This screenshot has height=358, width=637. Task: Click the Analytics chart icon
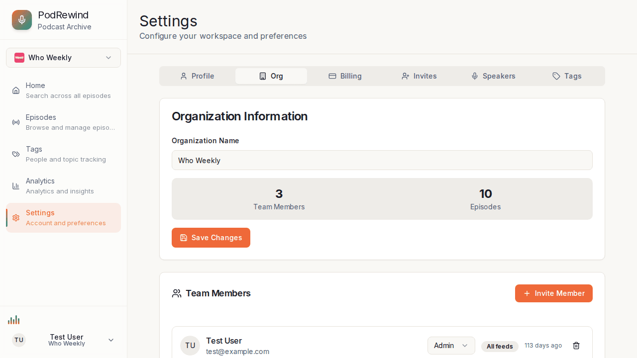[16, 185]
